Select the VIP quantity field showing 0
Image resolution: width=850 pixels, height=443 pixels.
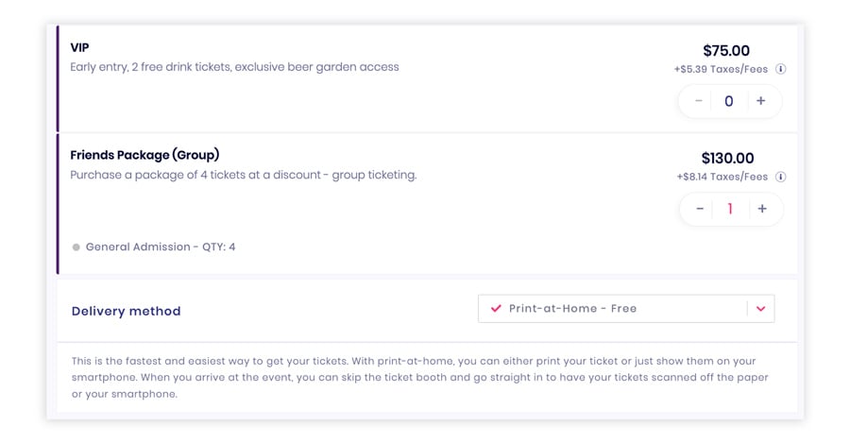[x=729, y=101]
